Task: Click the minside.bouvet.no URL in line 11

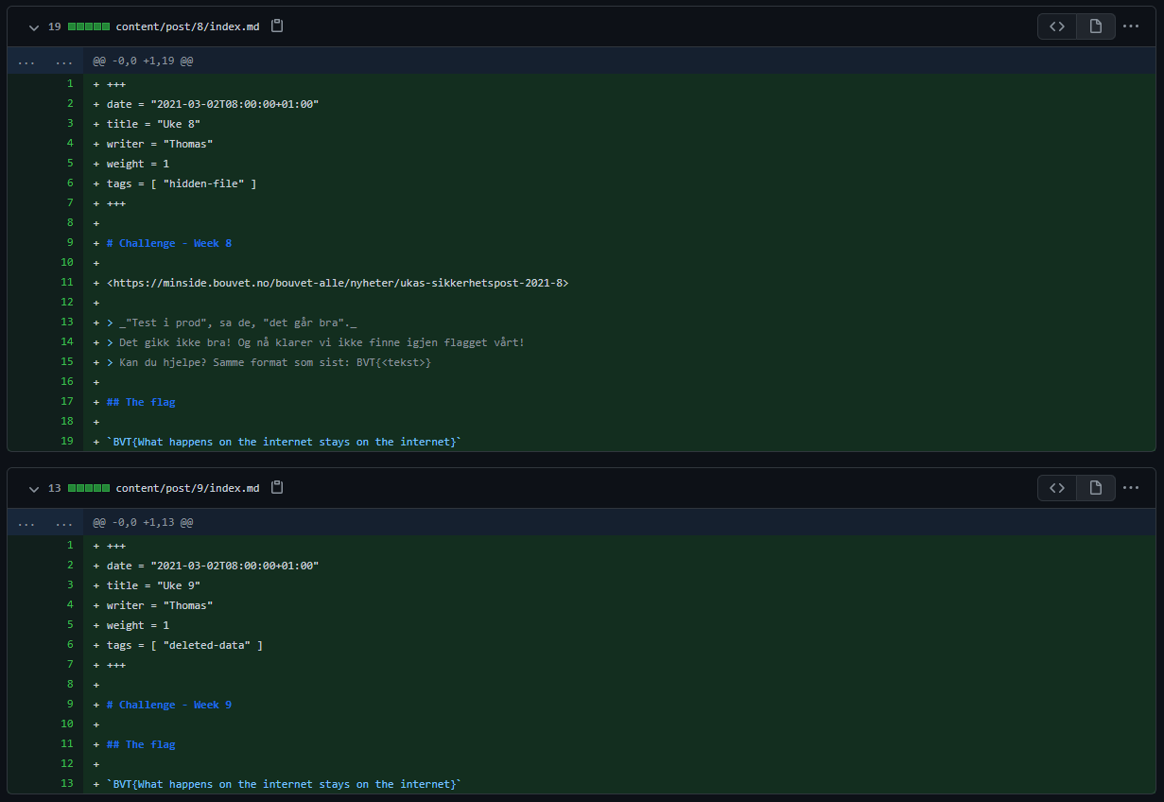Action: tap(338, 283)
